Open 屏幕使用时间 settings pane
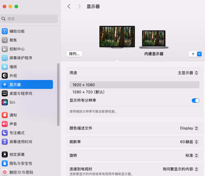Screen dimensions: 205x176 click(27, 142)
